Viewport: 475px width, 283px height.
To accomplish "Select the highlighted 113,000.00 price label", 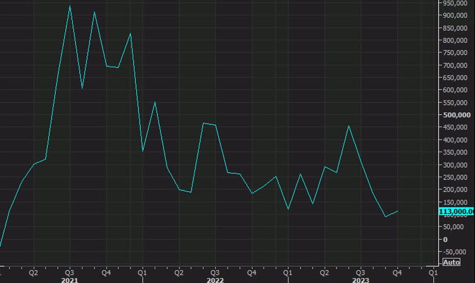I will click(x=456, y=211).
